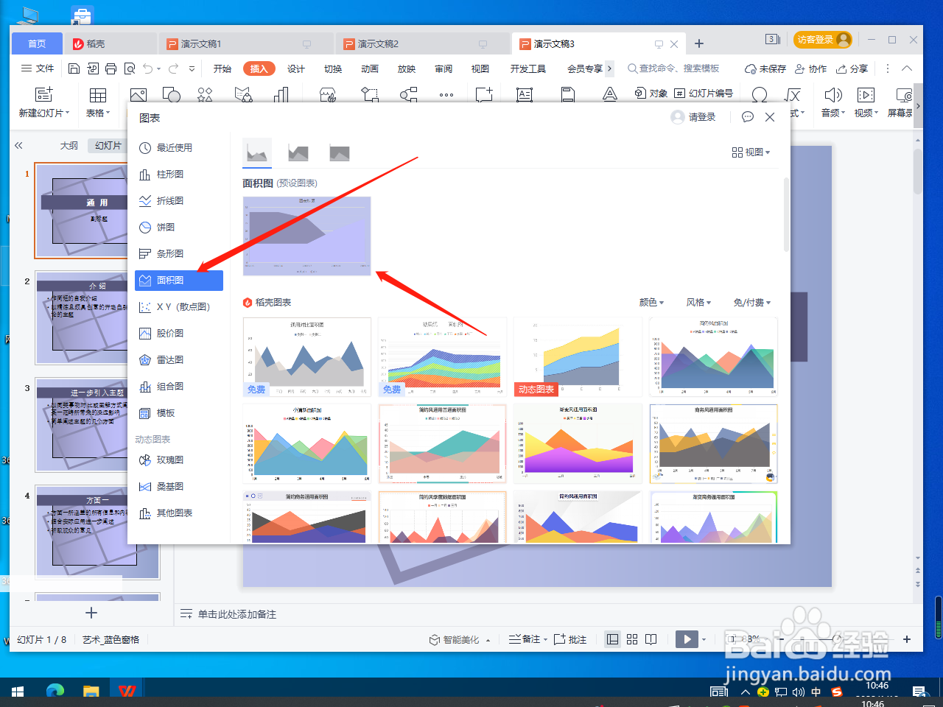Click the Mind map icon in ribbon
943x707 pixels.
click(x=408, y=94)
